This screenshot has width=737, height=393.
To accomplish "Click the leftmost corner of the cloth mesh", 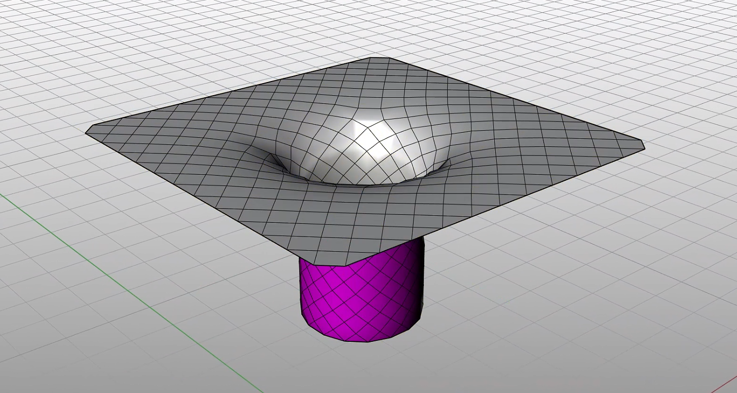I will tap(88, 132).
